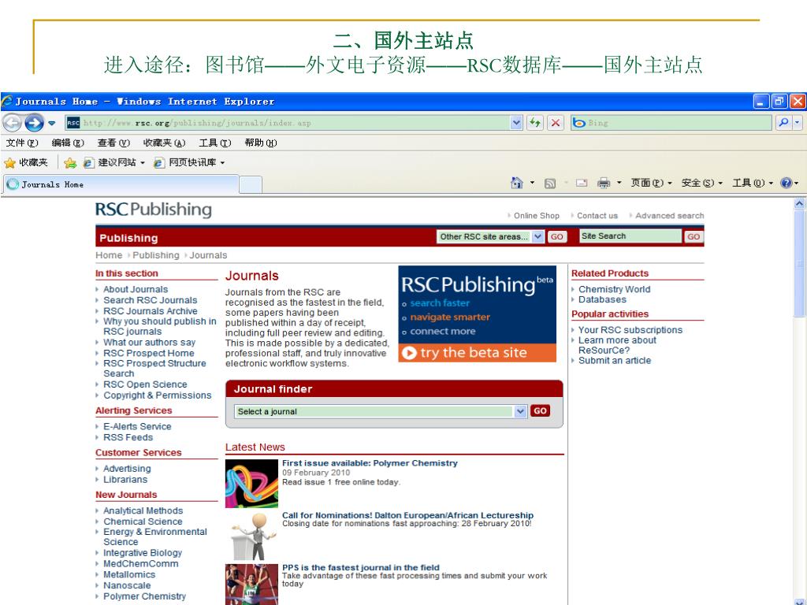This screenshot has height=605, width=807.
Task: Click the RSC Publishing logo
Action: point(154,210)
